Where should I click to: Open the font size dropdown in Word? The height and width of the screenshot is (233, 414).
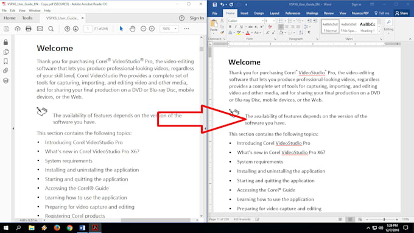pyautogui.click(x=274, y=21)
